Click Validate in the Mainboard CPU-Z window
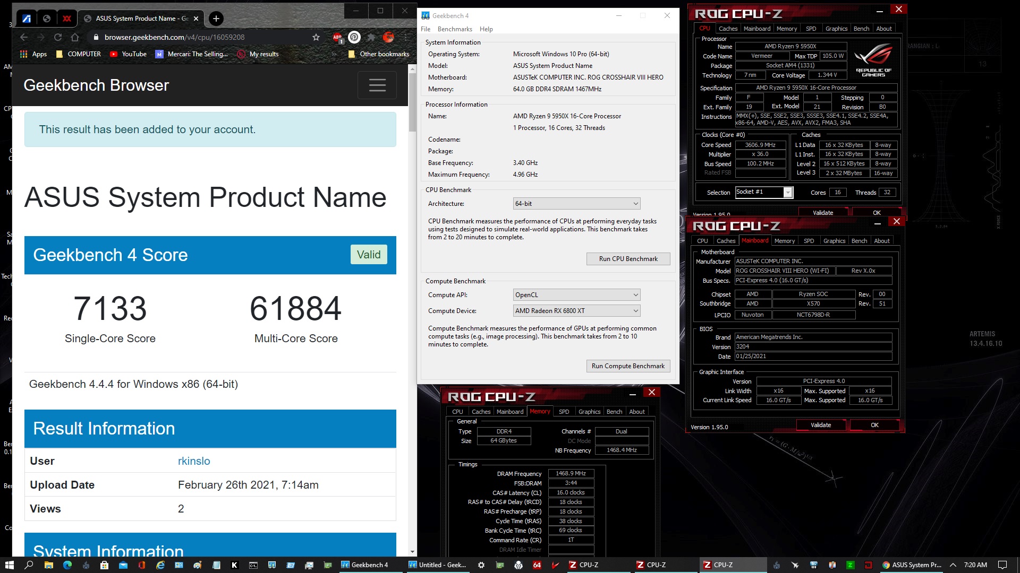Viewport: 1020px width, 573px height. pos(821,425)
